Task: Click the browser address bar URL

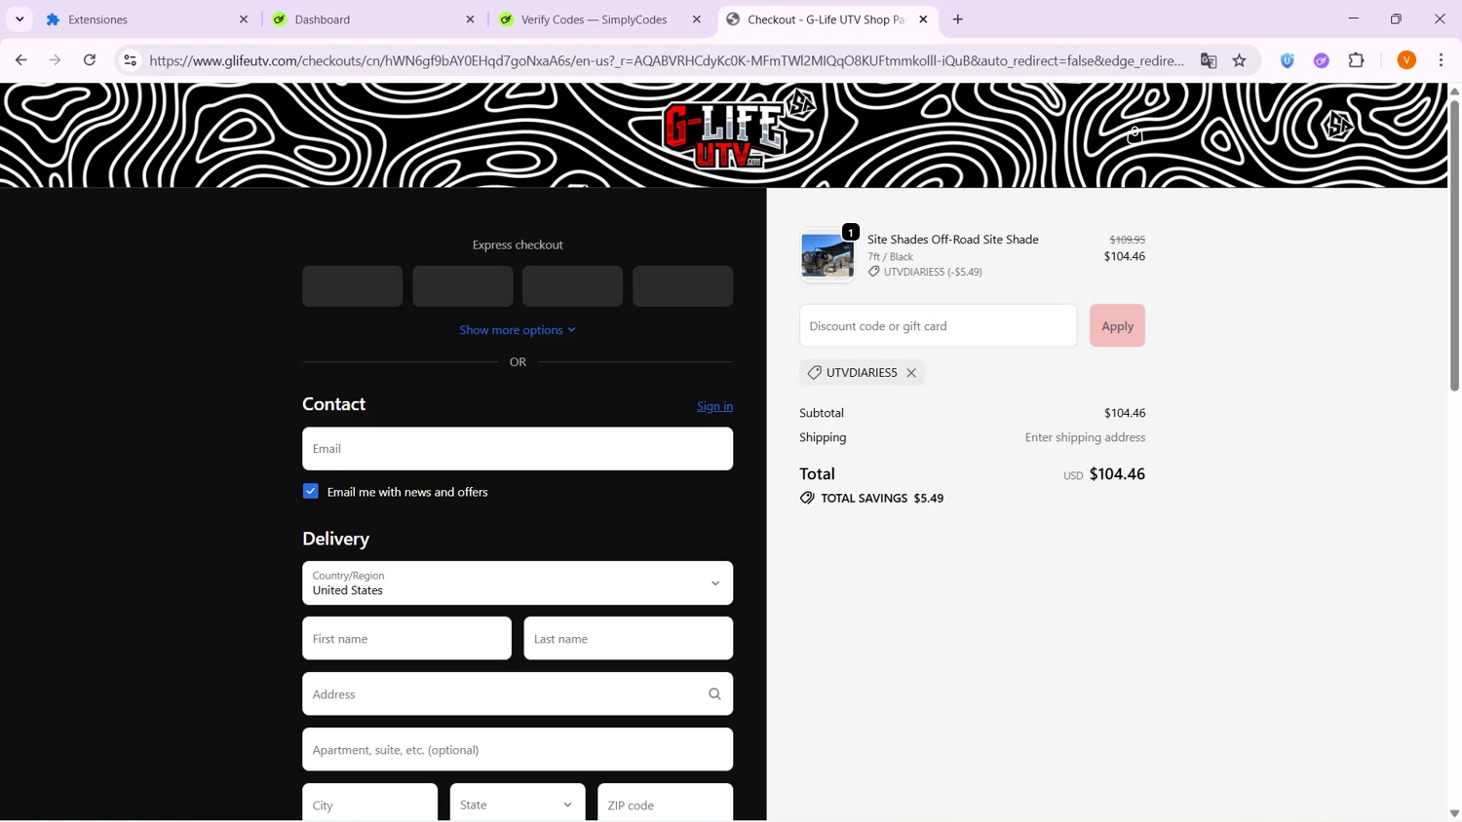Action: point(667,60)
